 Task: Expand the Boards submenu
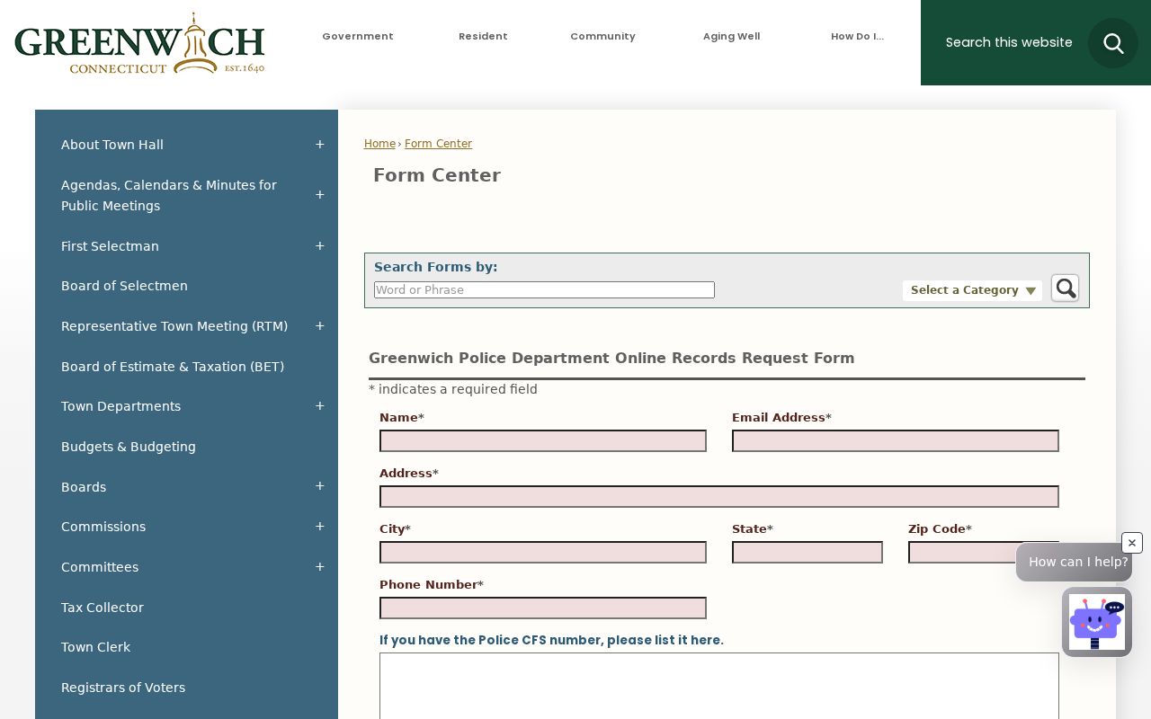tap(319, 486)
